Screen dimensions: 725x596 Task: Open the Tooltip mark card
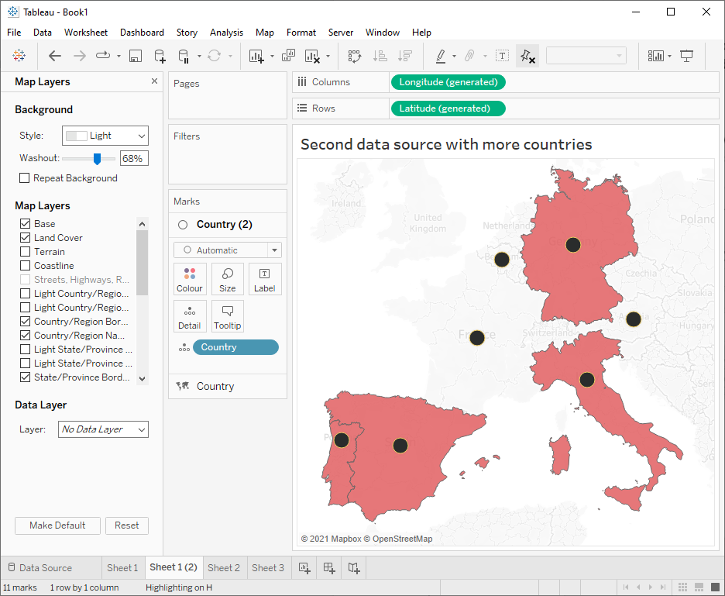tap(228, 316)
